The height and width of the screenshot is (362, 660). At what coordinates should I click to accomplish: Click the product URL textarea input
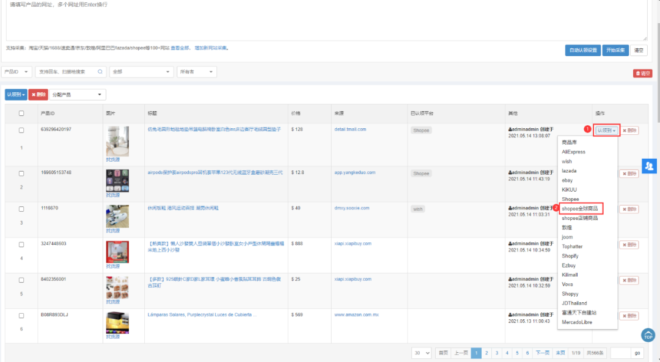click(326, 20)
